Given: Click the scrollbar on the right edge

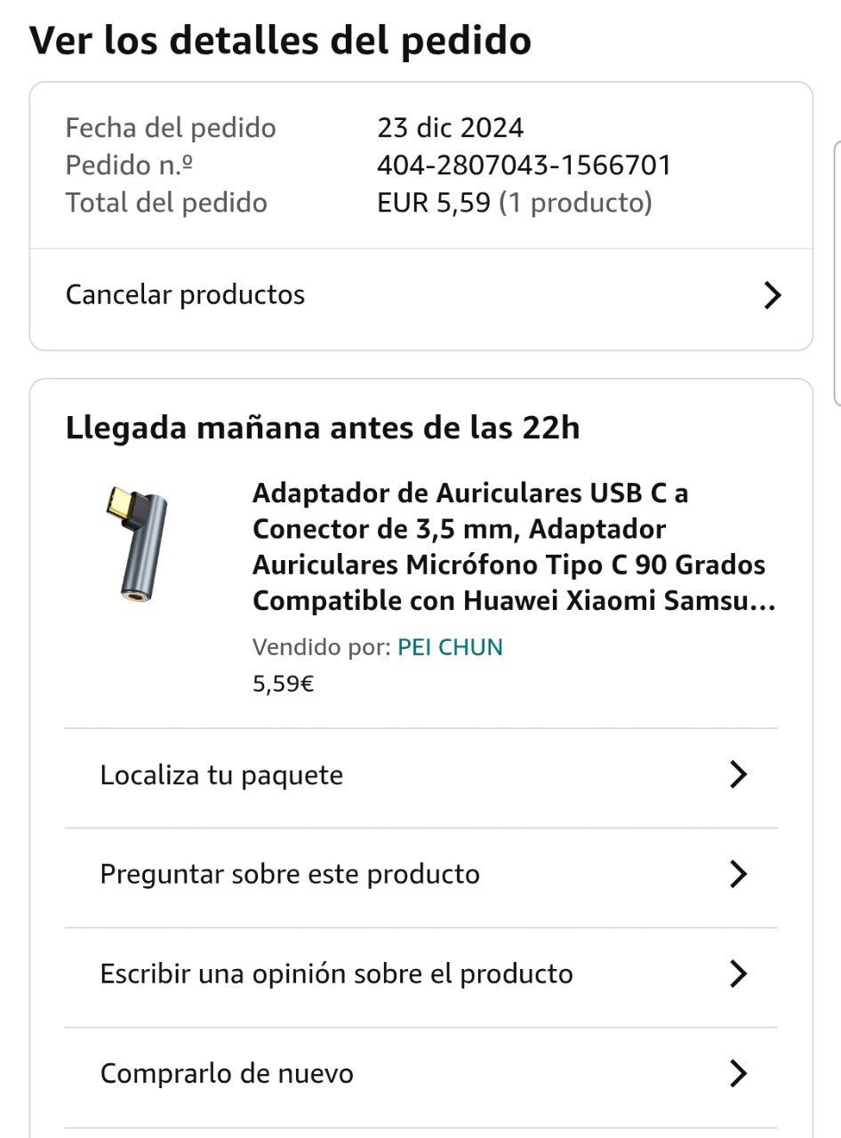Looking at the screenshot, I should coord(837,271).
